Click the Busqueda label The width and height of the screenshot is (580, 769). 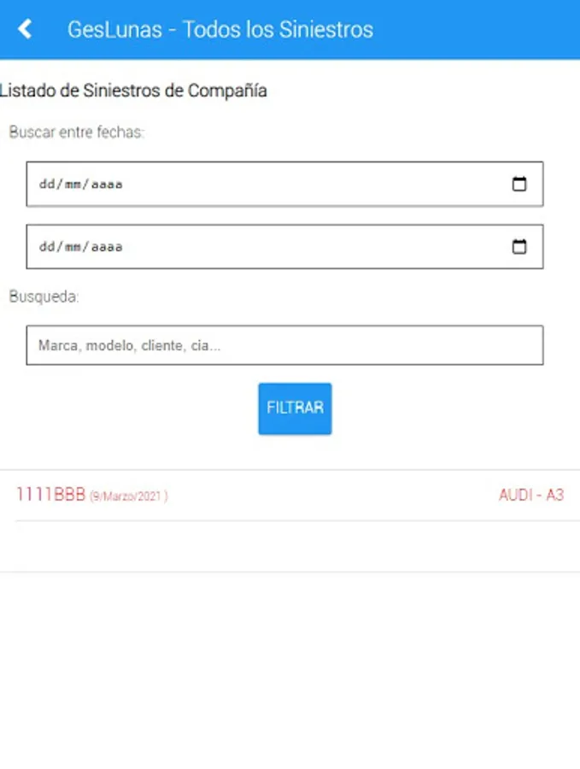44,296
